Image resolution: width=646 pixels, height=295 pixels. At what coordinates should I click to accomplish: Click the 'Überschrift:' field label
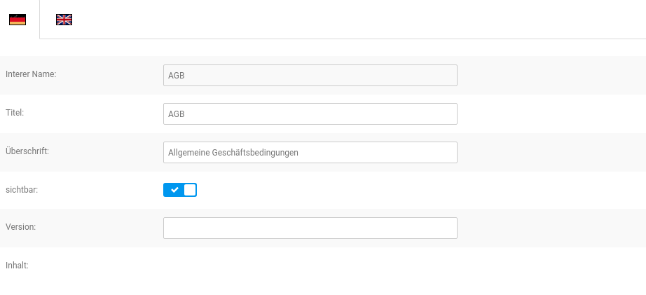coord(27,151)
